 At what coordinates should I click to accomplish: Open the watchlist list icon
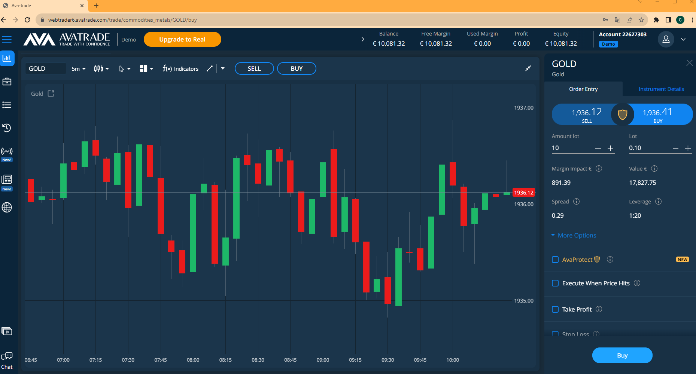click(x=7, y=105)
